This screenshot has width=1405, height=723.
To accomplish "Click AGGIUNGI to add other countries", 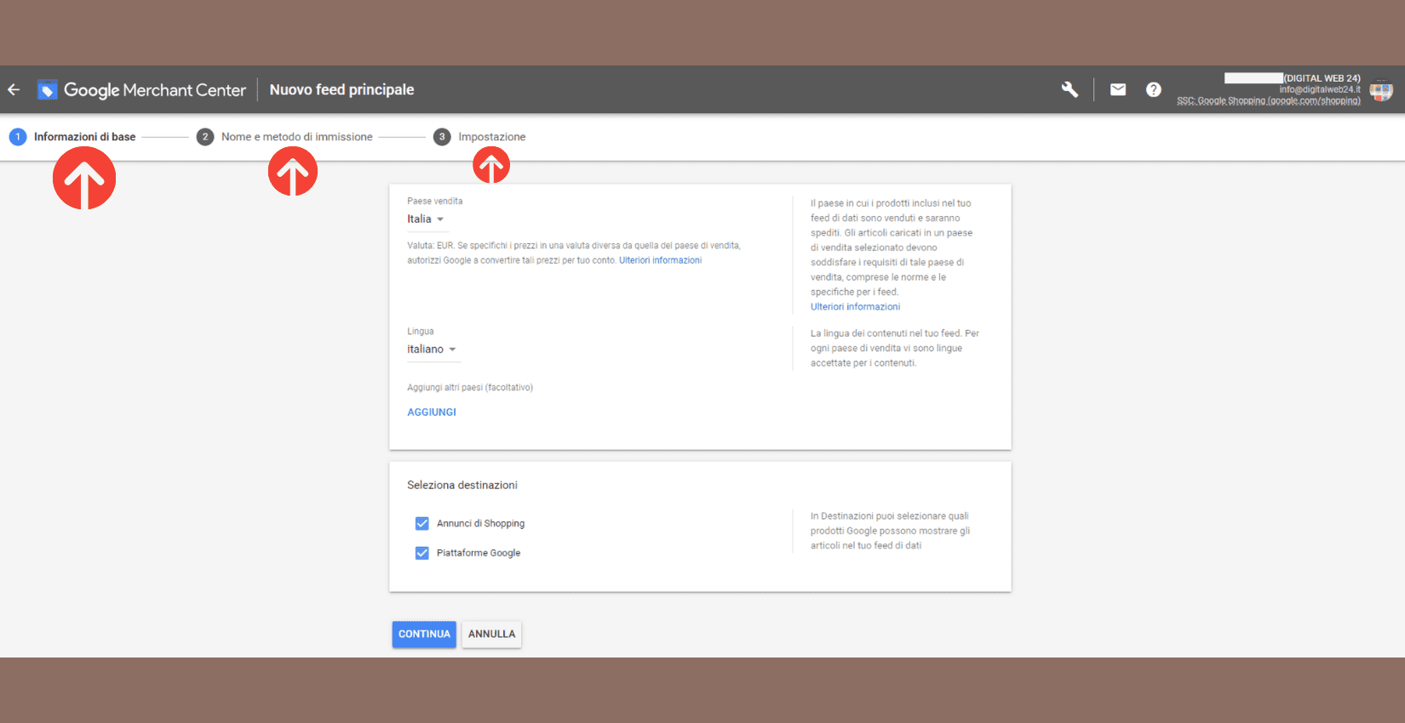I will click(432, 413).
